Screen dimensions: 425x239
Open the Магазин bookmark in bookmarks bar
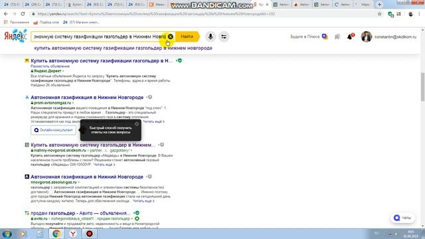point(81,23)
